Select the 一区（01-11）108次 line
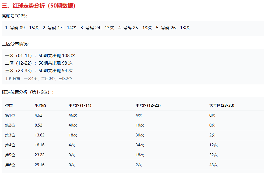The height and width of the screenshot is (178, 264). tap(40, 56)
